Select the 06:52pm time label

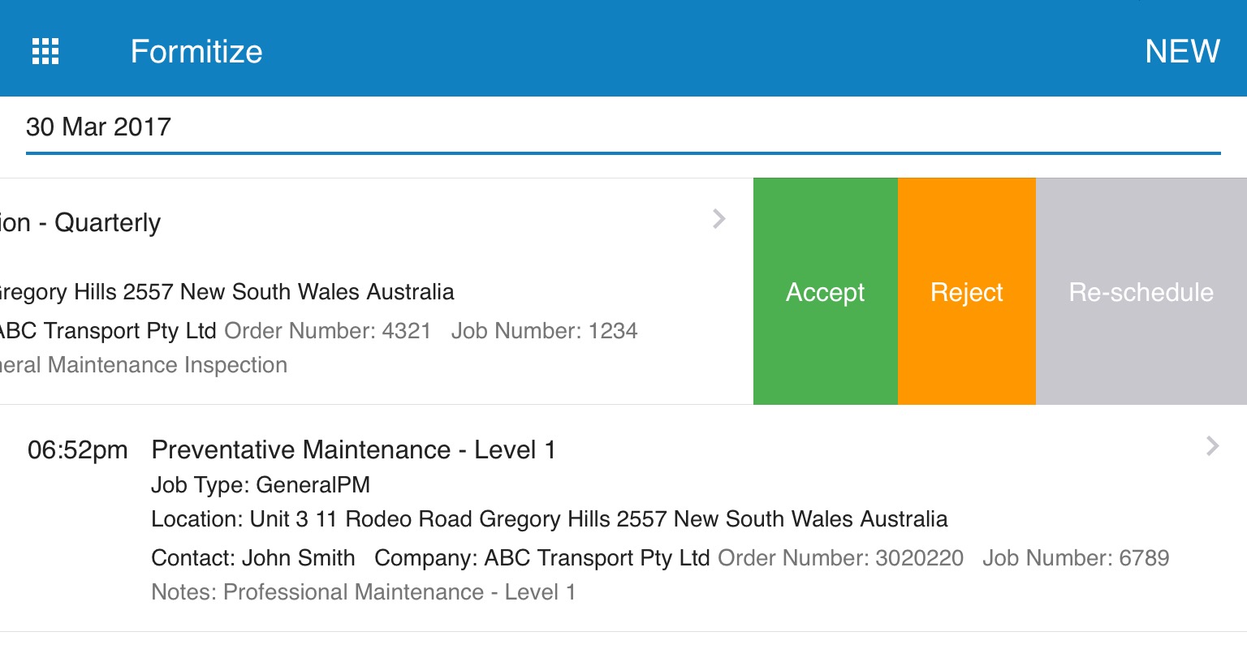click(x=78, y=449)
